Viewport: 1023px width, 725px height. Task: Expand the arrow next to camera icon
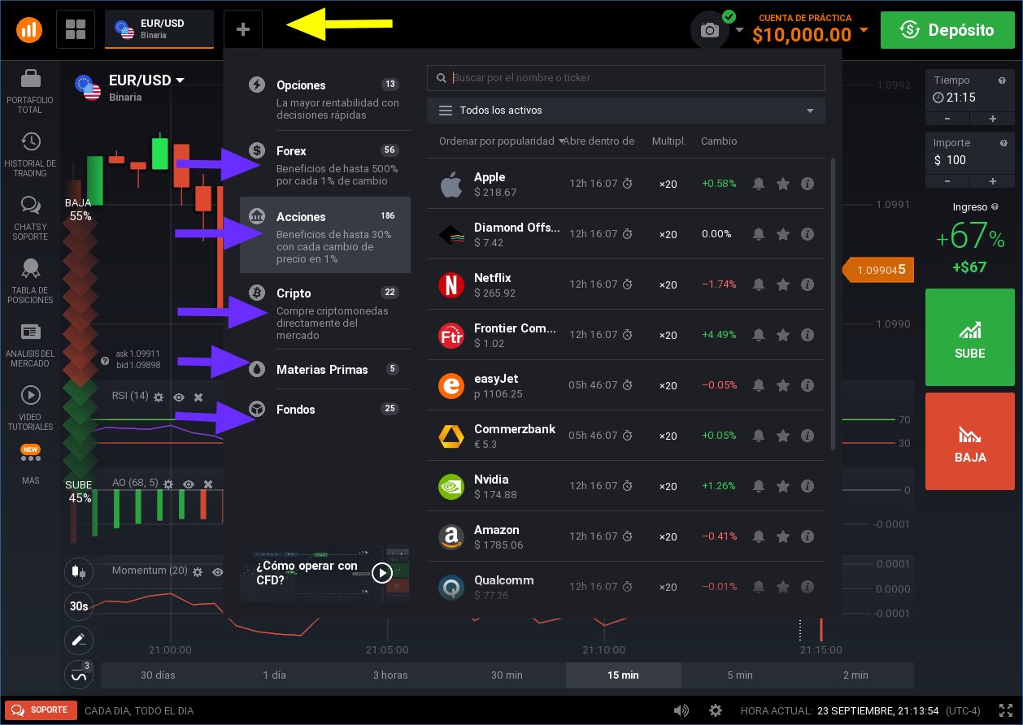click(x=739, y=31)
